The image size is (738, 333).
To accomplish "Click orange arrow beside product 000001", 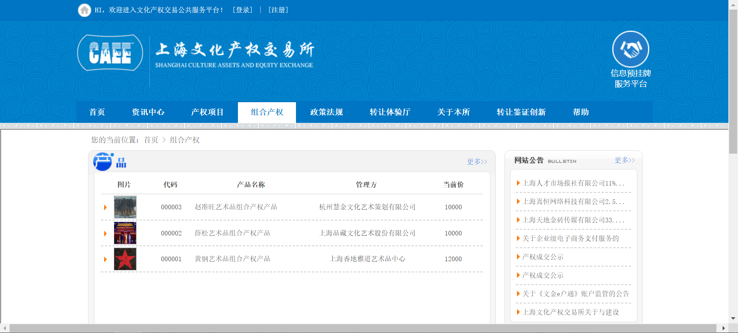I will pyautogui.click(x=105, y=259).
